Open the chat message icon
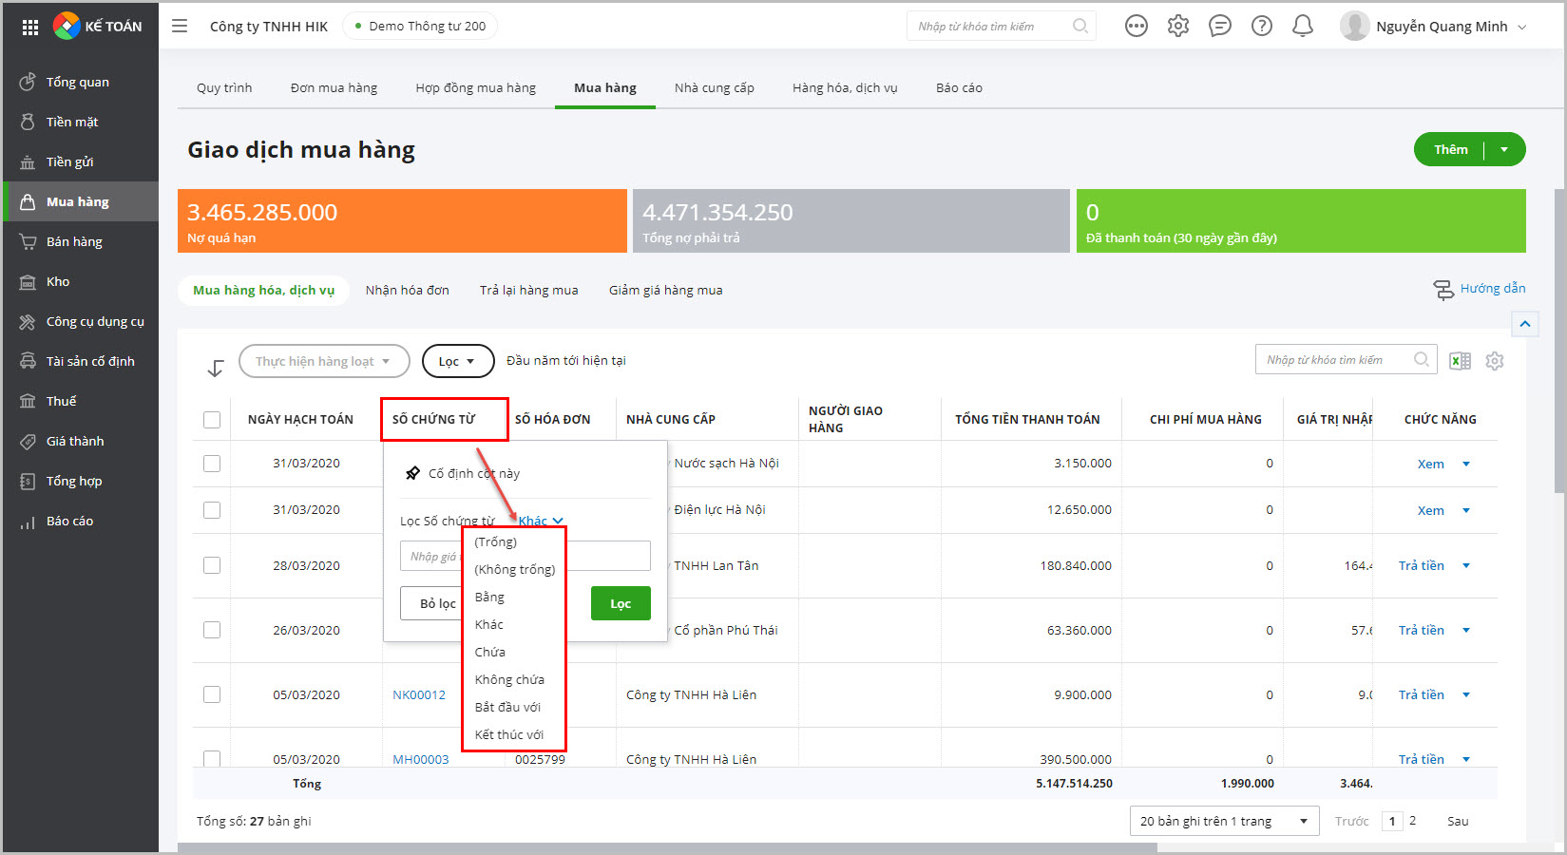Viewport: 1567px width, 855px height. click(x=1219, y=27)
